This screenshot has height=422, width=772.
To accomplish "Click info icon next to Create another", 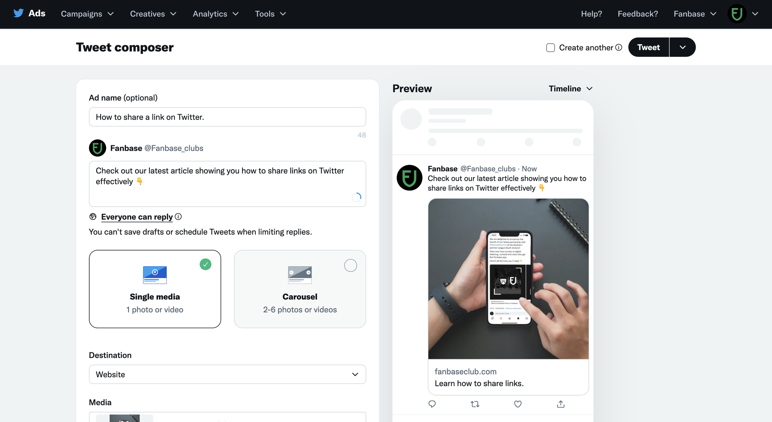I will point(619,47).
